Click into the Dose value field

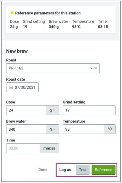26,110
